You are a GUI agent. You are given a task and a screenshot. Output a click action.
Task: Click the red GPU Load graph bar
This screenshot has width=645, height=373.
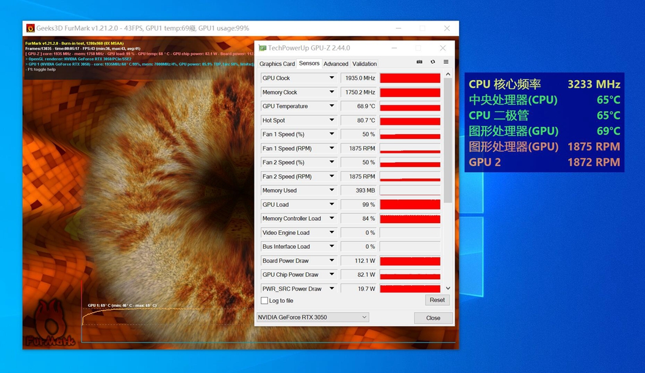410,204
